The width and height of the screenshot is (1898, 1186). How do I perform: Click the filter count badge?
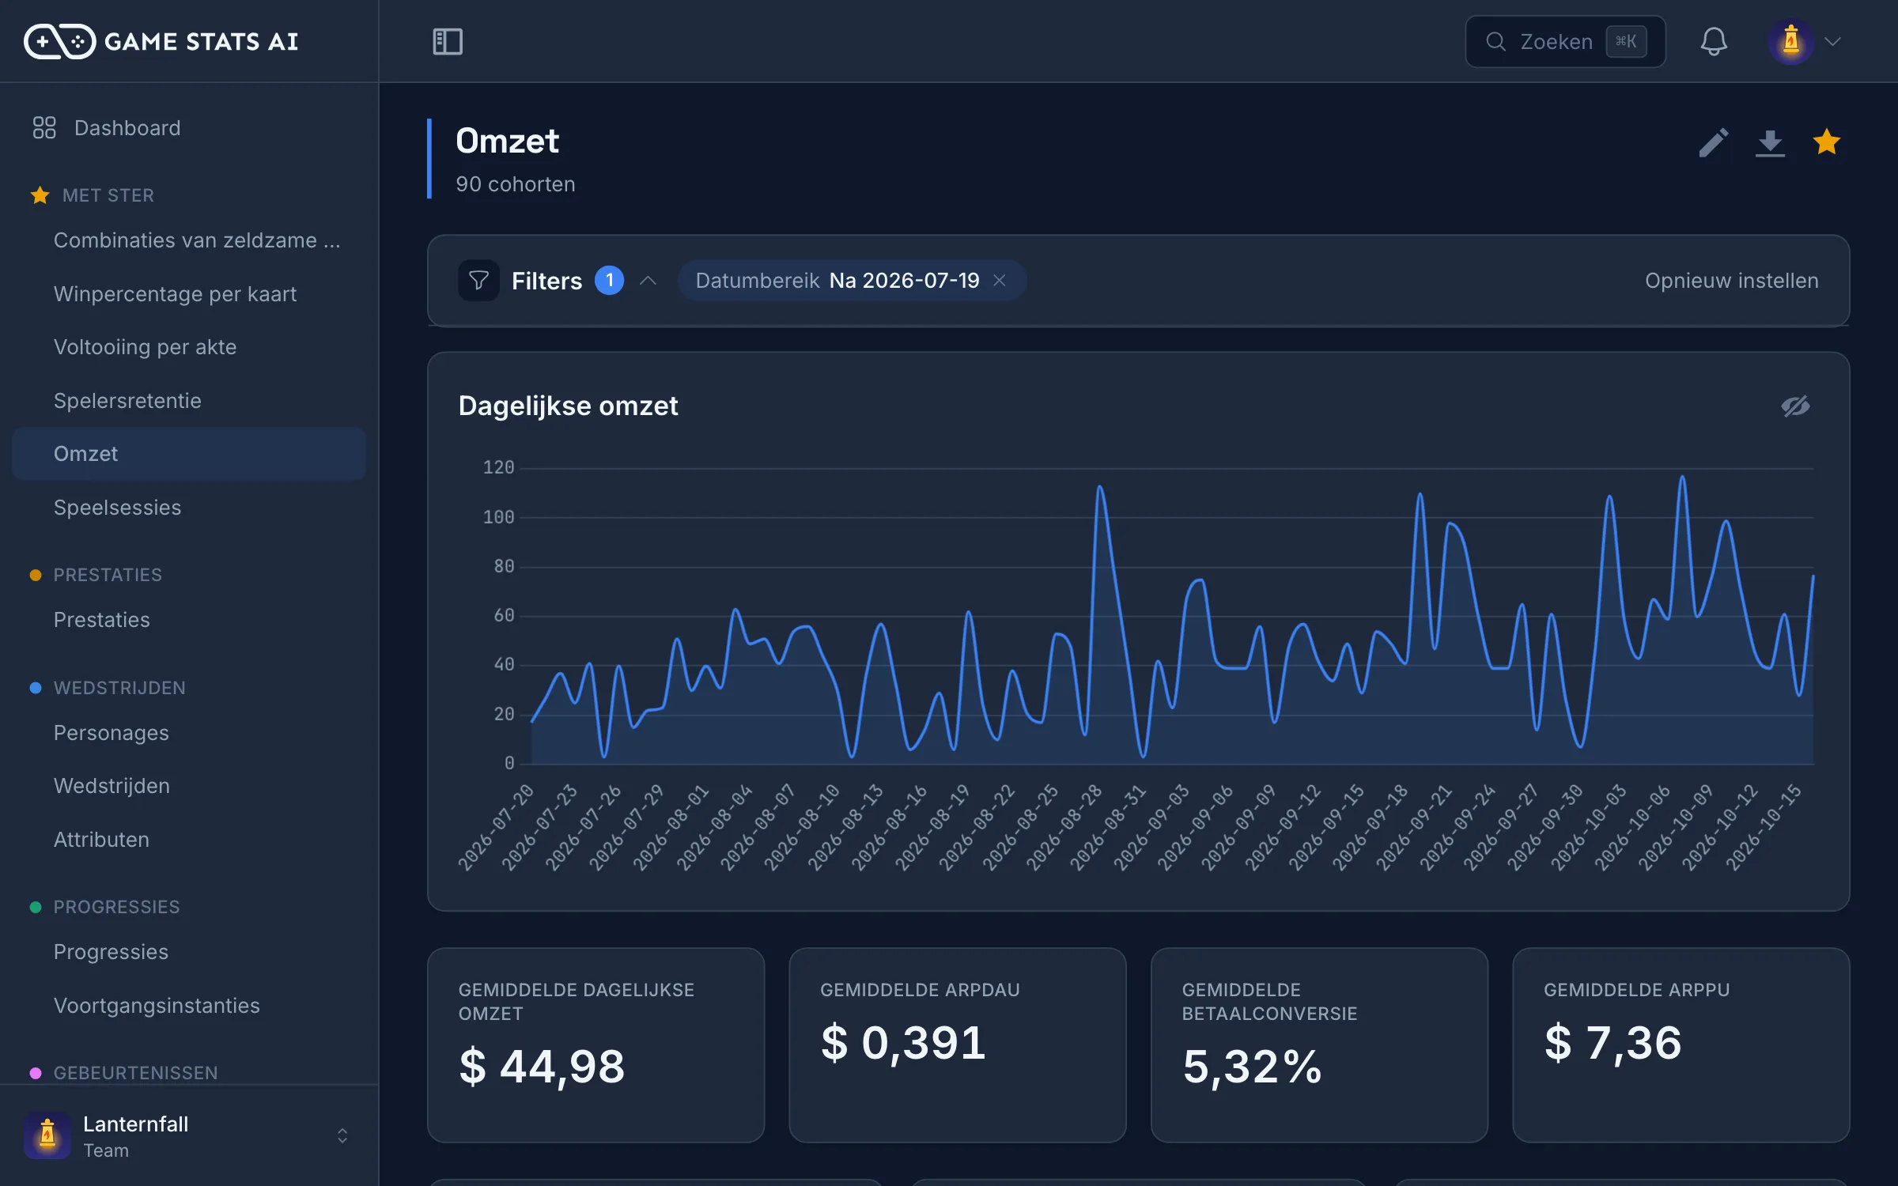[609, 281]
